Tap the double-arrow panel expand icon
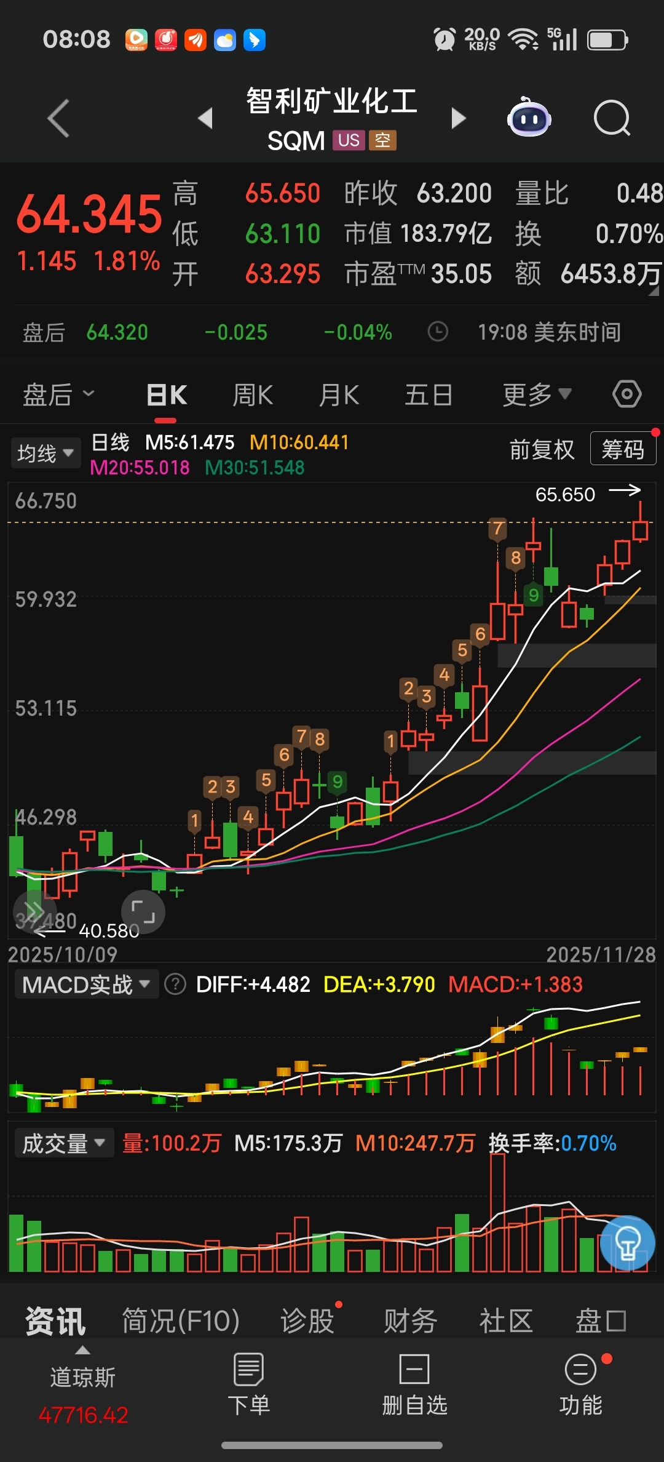The height and width of the screenshot is (1462, 664). point(34,912)
